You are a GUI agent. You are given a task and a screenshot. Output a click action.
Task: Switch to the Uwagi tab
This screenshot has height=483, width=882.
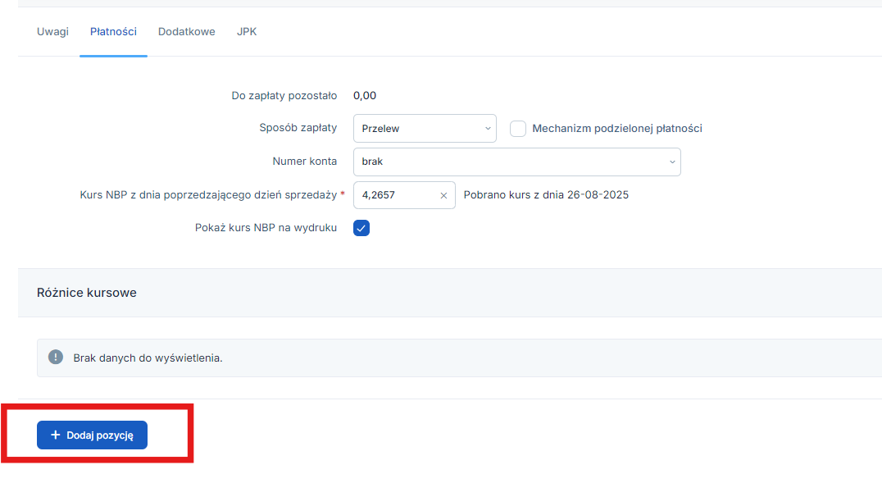53,31
